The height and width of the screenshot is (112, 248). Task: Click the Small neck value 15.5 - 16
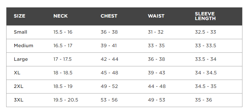click(63, 32)
